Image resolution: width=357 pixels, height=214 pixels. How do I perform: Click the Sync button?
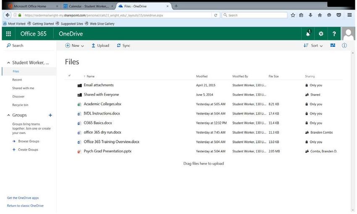tap(123, 46)
